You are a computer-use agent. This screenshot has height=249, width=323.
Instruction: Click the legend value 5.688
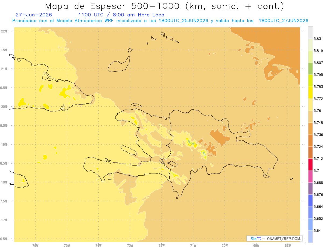tap(318, 183)
